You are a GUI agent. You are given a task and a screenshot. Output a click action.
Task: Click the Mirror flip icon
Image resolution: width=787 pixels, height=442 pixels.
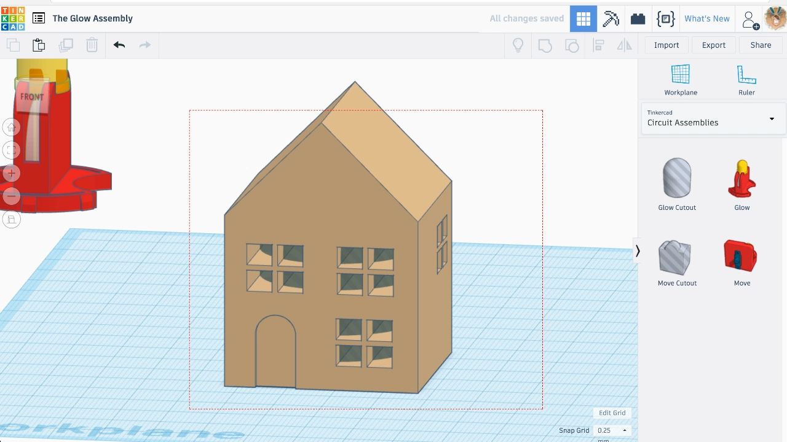point(624,45)
